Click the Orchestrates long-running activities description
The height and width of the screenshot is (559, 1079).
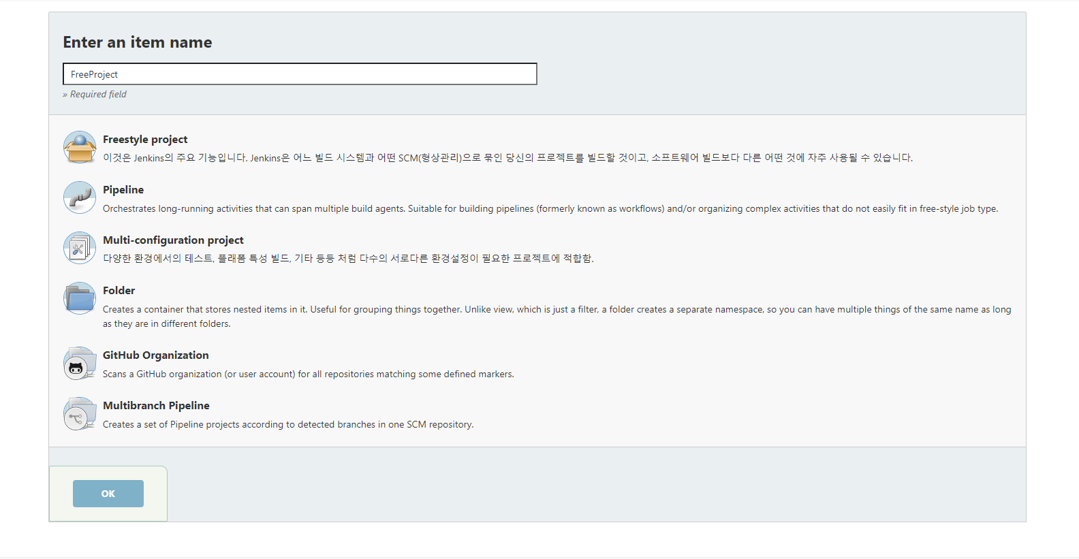[x=550, y=208]
